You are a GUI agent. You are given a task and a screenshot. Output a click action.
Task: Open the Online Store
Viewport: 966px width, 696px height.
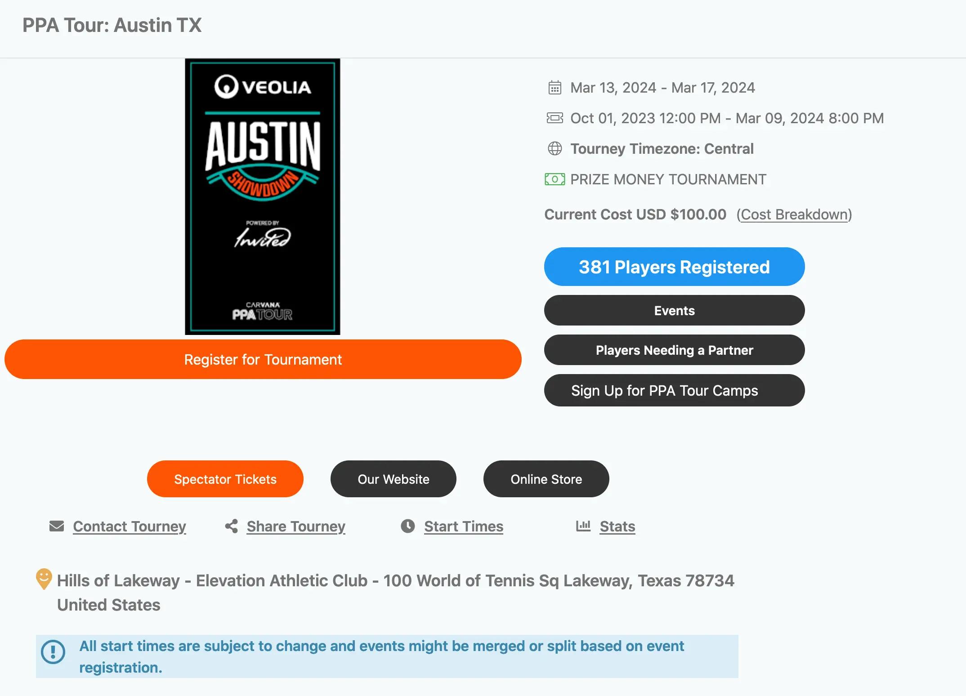(546, 479)
